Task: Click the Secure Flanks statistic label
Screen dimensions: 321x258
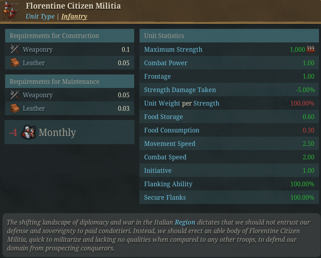Action: pos(165,197)
